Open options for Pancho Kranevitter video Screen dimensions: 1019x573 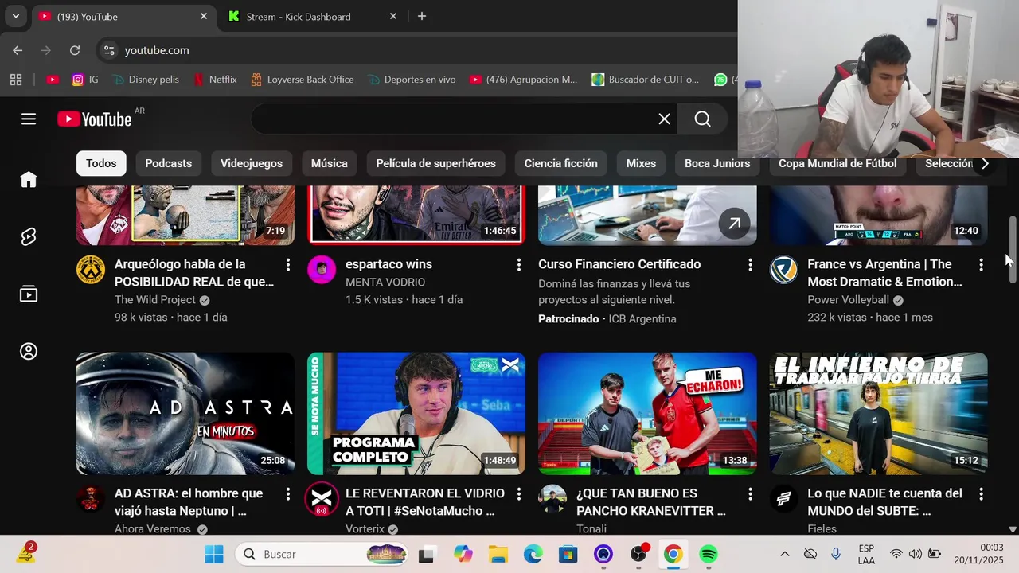click(x=750, y=494)
